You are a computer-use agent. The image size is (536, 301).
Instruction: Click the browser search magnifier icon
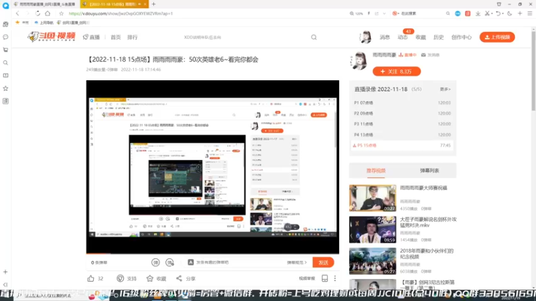(448, 13)
